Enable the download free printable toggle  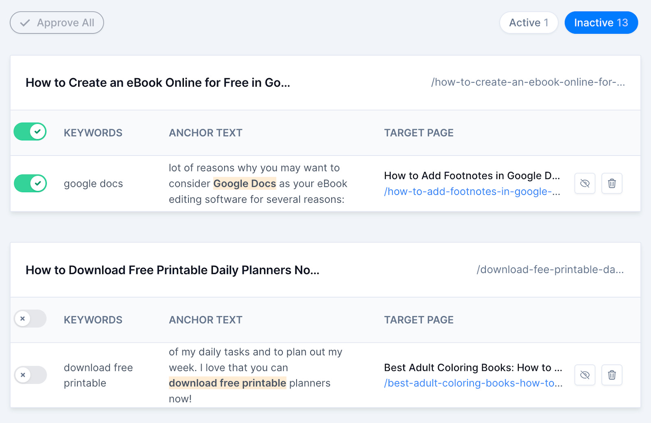[x=30, y=375]
